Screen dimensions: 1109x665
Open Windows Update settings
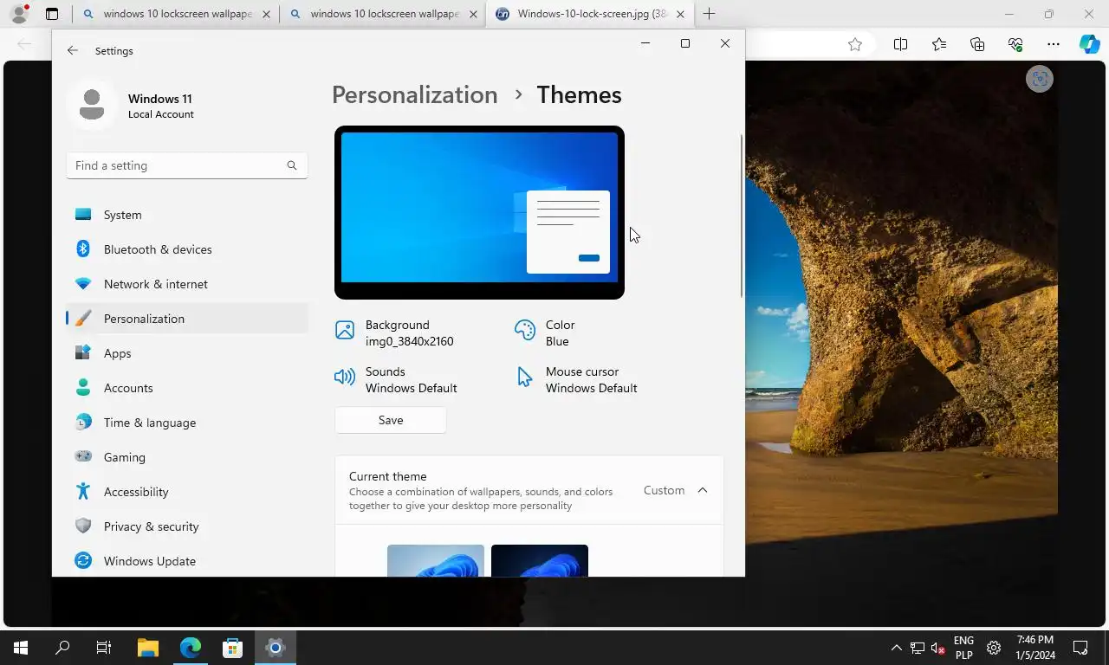click(187, 561)
